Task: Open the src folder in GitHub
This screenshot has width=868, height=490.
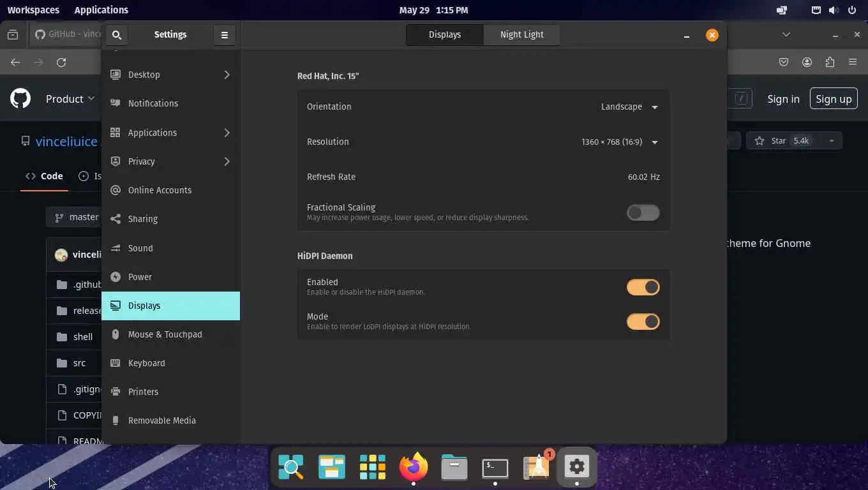Action: click(x=79, y=363)
